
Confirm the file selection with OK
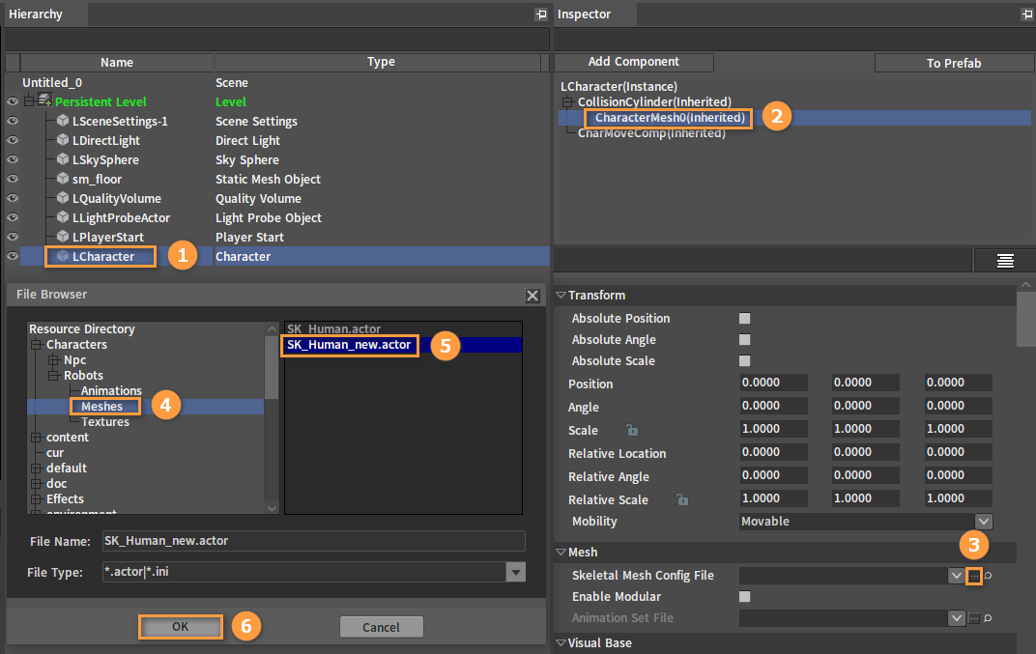(x=181, y=627)
